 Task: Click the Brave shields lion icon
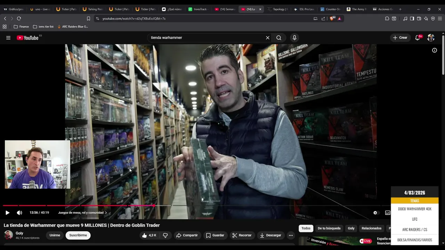click(x=332, y=18)
